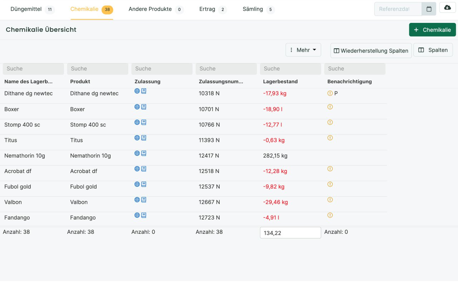
Task: Open globe link for Stomp 400 sc
Action: click(x=137, y=122)
